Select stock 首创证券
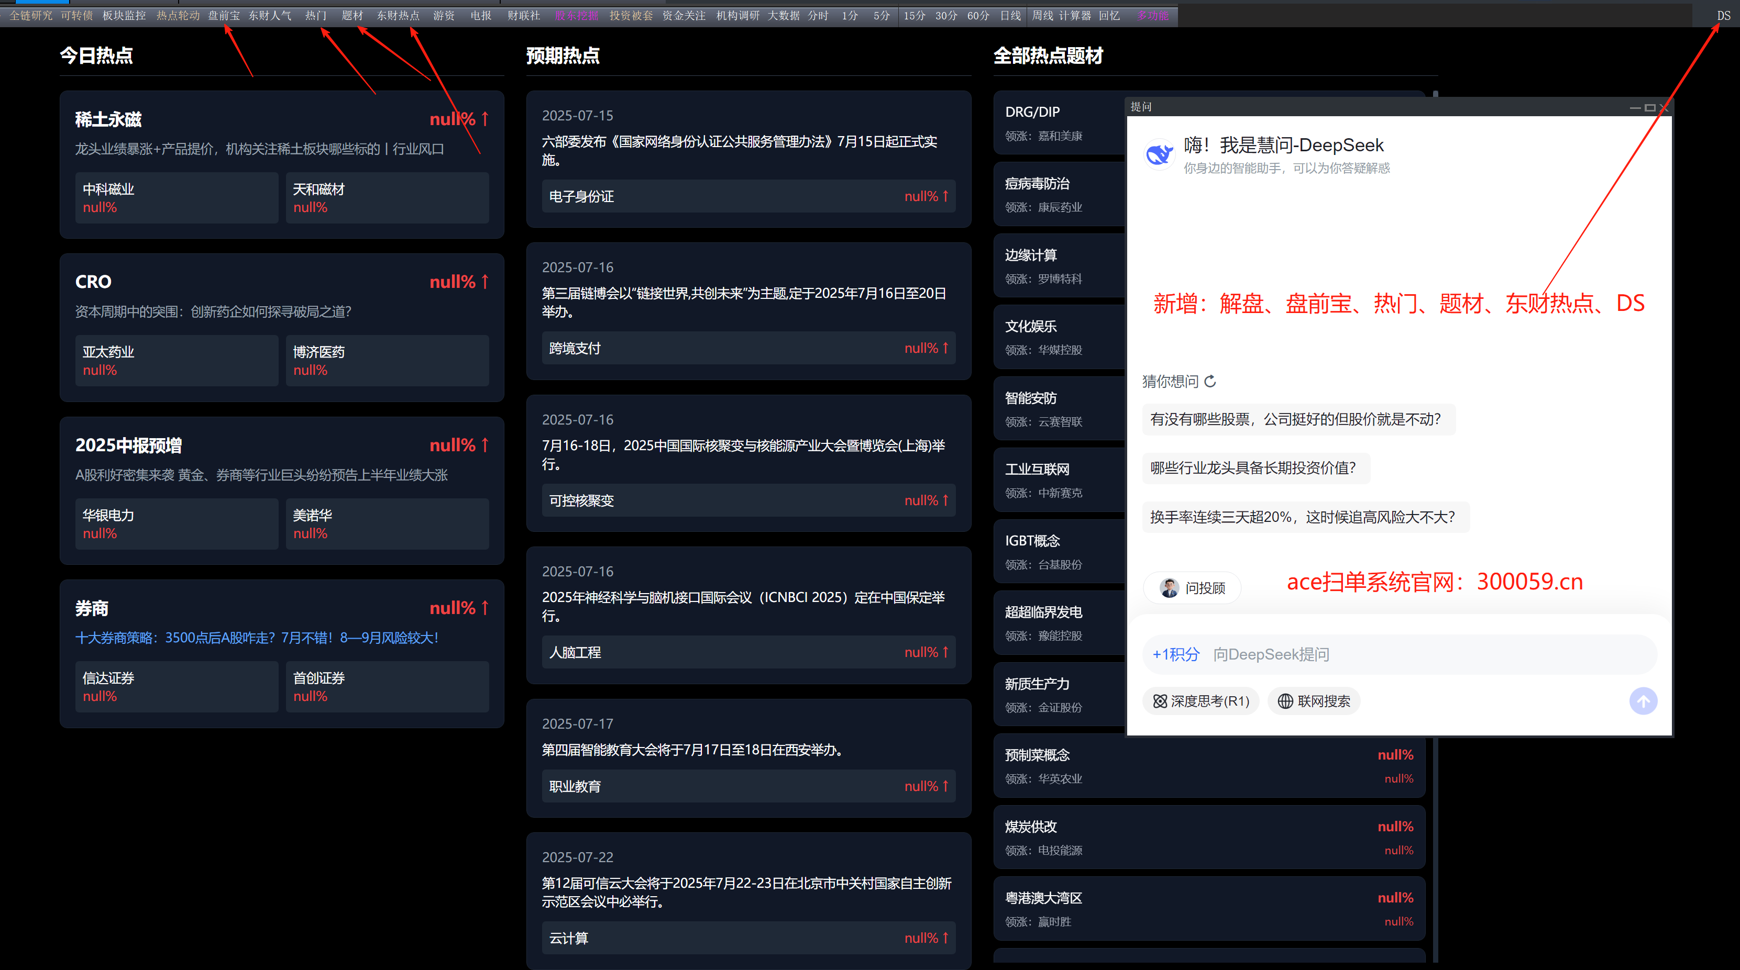 click(x=387, y=686)
